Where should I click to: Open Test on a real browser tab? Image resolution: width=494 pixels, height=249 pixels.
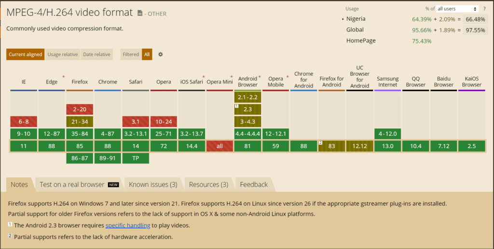tap(79, 184)
